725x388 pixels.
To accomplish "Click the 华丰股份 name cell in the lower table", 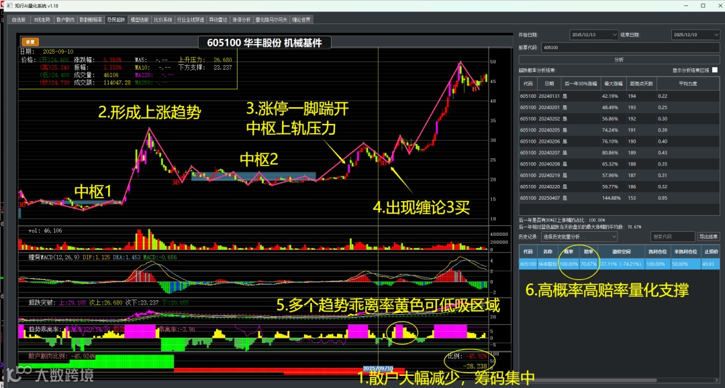I will point(548,264).
